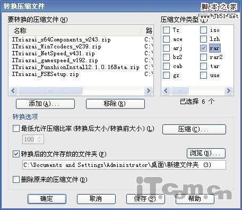Click the compression ratio 100 spinner field
Screen dimensions: 242x210
click(x=33, y=139)
